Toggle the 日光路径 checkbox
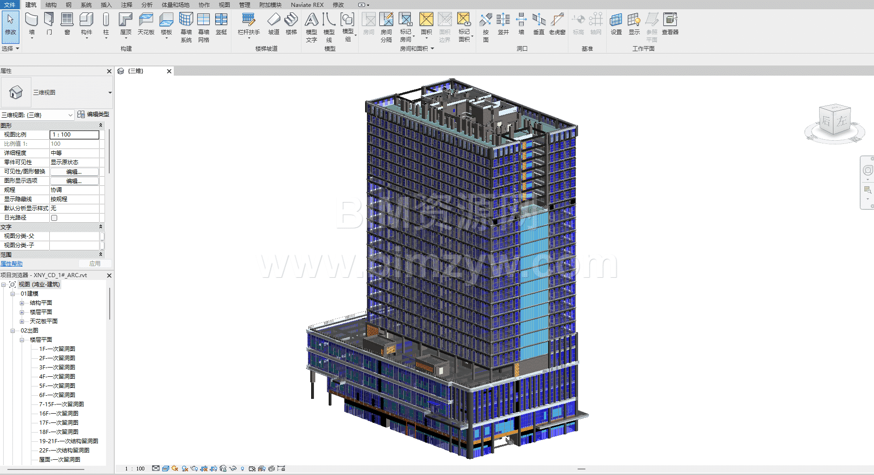Screen dimensions: 874x475 pos(54,218)
